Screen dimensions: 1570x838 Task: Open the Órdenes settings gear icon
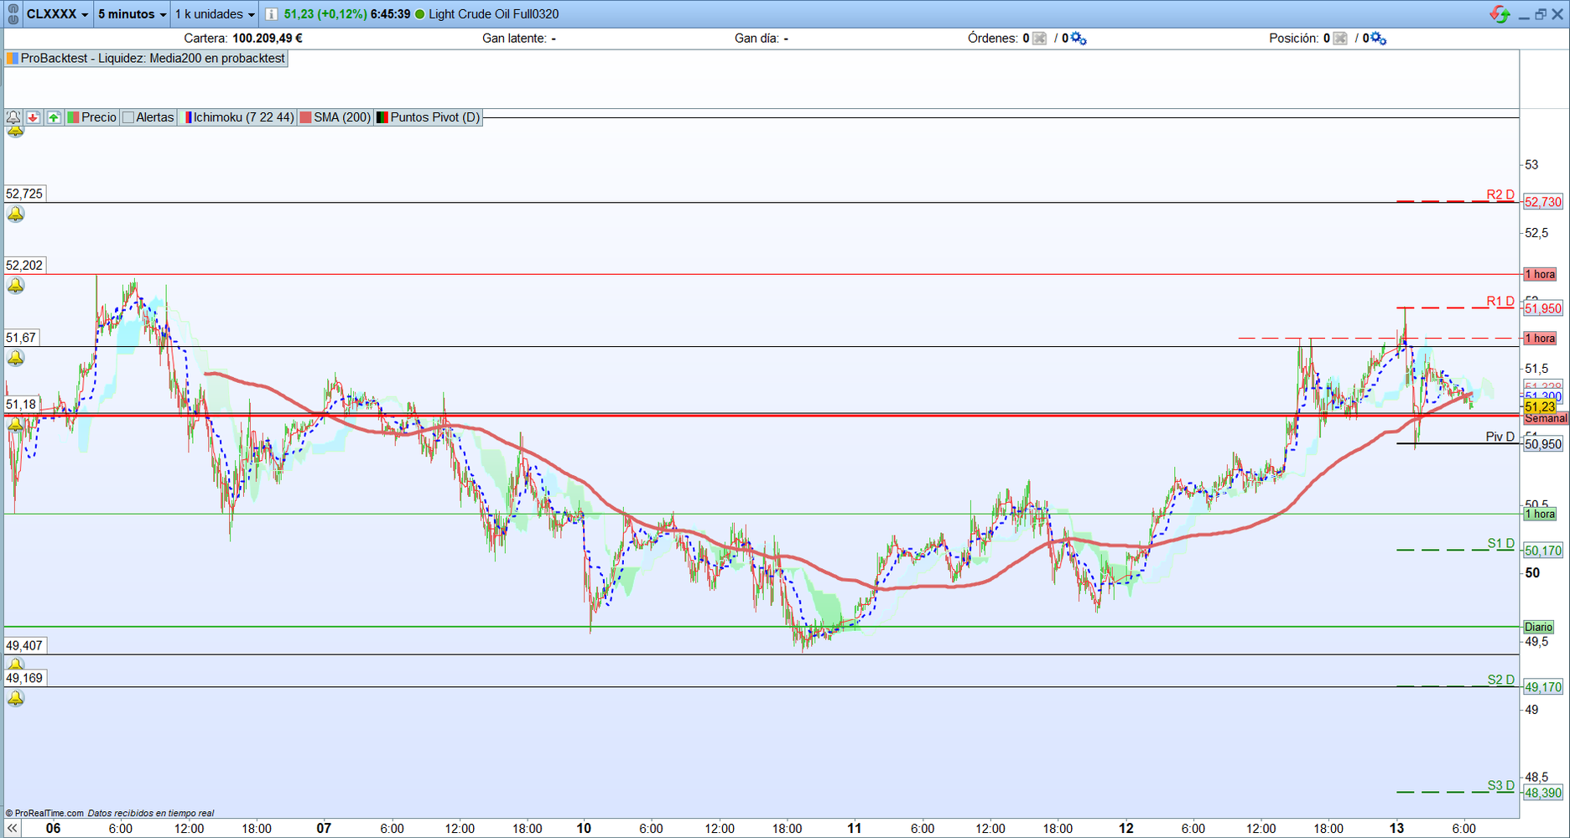(x=1079, y=39)
